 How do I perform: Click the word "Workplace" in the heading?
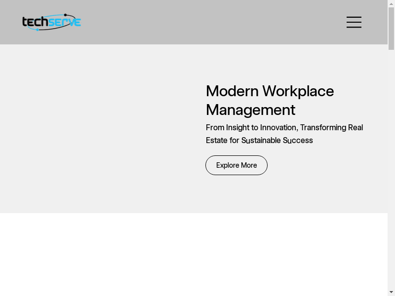(x=298, y=91)
